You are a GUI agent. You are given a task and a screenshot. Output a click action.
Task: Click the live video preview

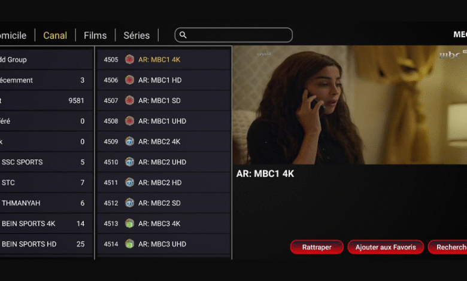coord(350,105)
